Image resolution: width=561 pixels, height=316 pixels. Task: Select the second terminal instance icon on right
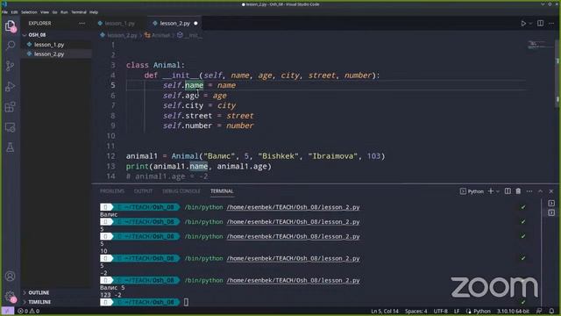click(x=551, y=212)
